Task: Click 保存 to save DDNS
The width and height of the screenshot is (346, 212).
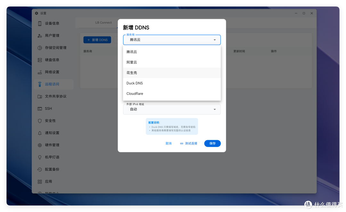Action: (x=212, y=143)
